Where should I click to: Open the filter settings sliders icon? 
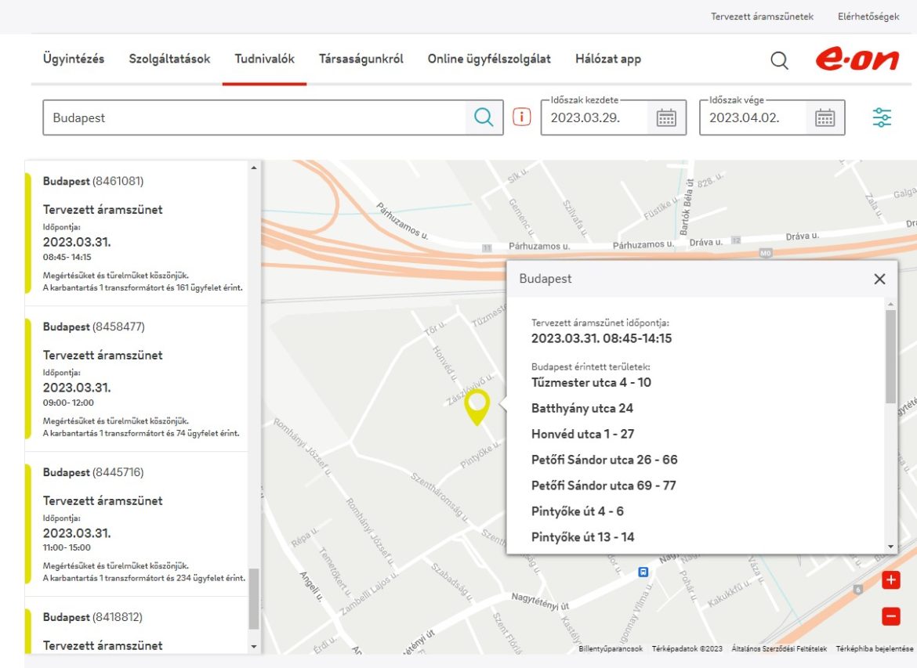pos(882,117)
